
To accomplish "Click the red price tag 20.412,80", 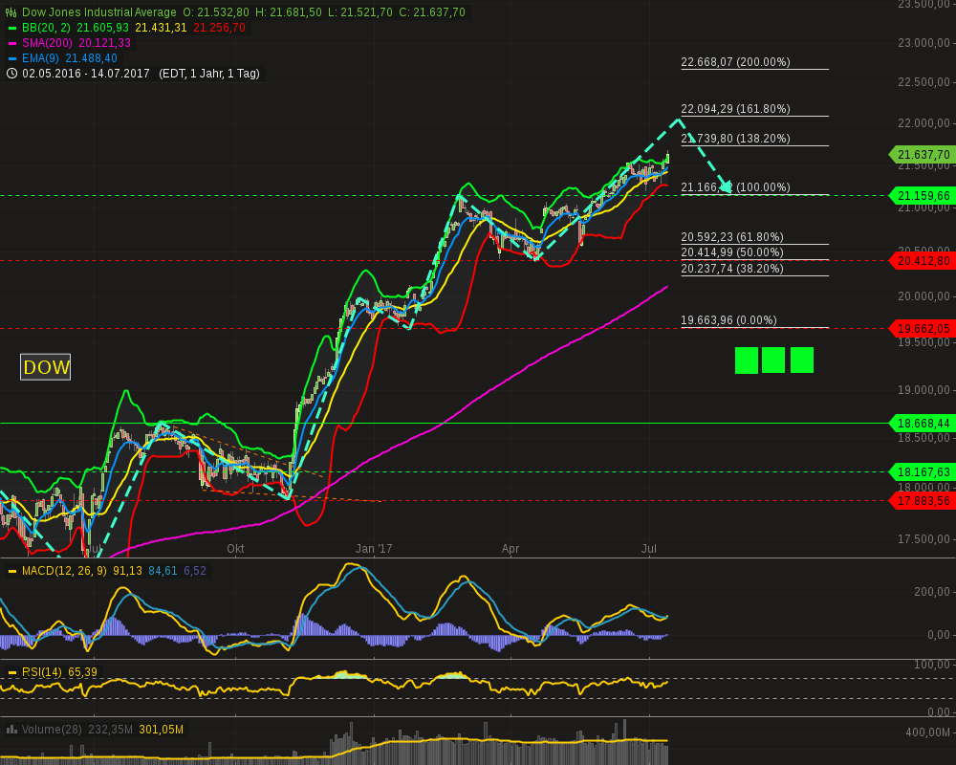I will 923,261.
